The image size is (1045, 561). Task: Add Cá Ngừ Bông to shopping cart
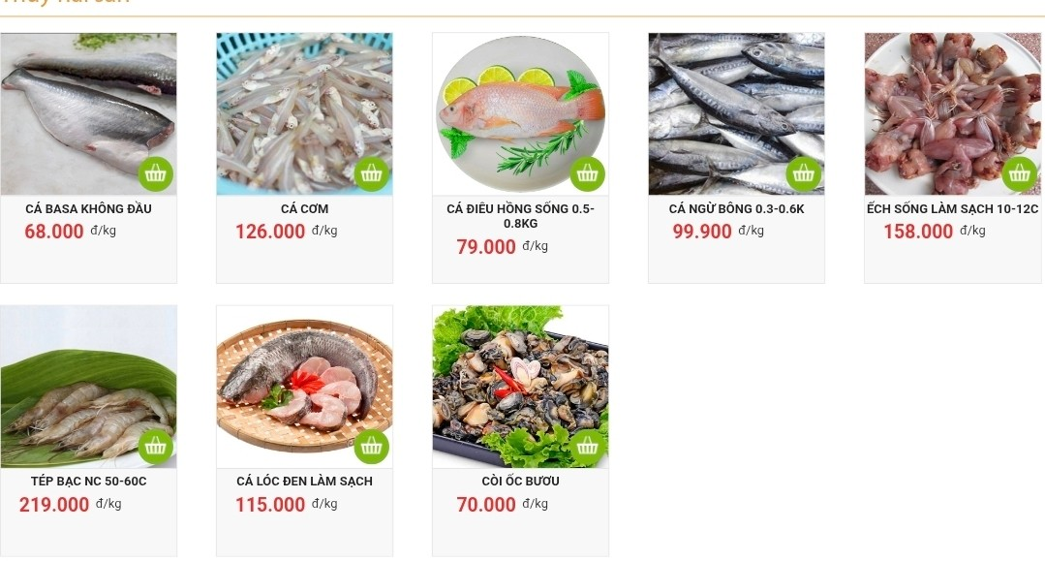tap(803, 174)
